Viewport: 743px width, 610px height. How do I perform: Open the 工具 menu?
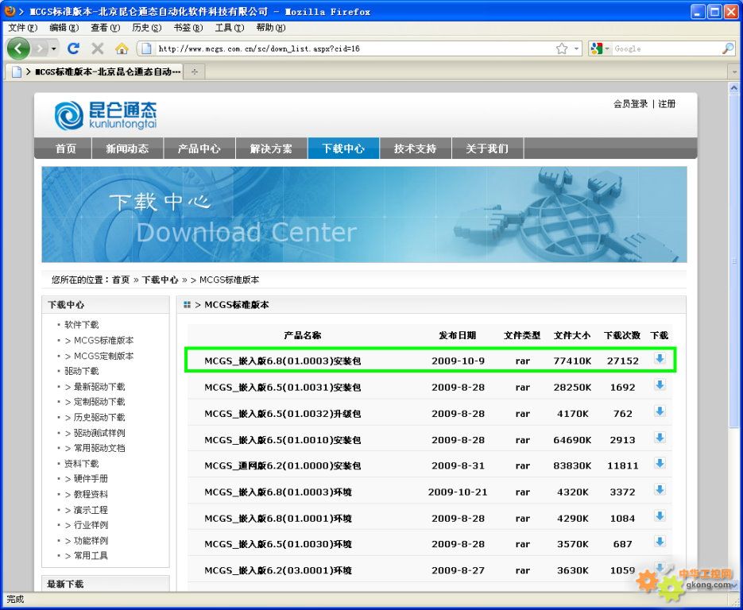[230, 28]
